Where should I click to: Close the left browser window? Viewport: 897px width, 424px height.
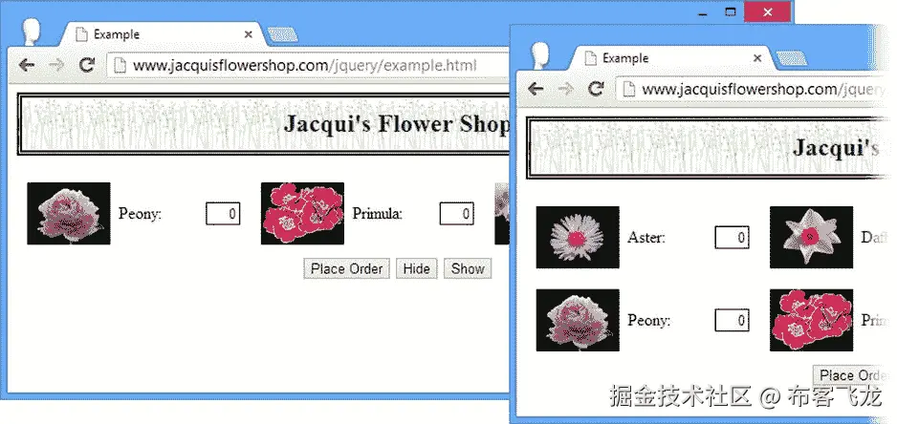tap(768, 11)
